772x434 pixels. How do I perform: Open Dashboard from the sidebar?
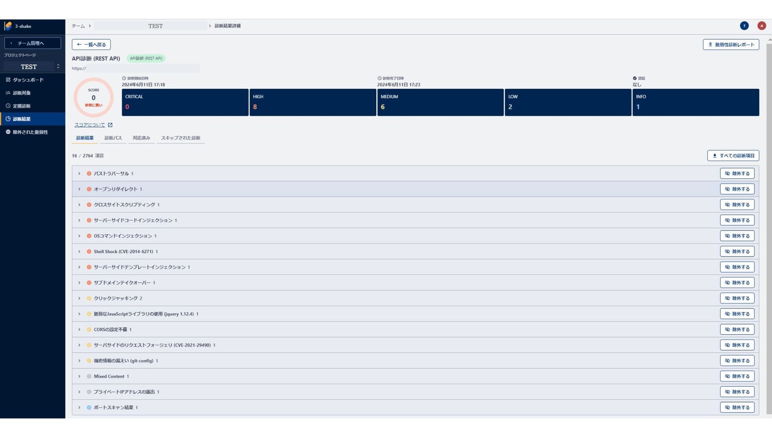(x=28, y=80)
